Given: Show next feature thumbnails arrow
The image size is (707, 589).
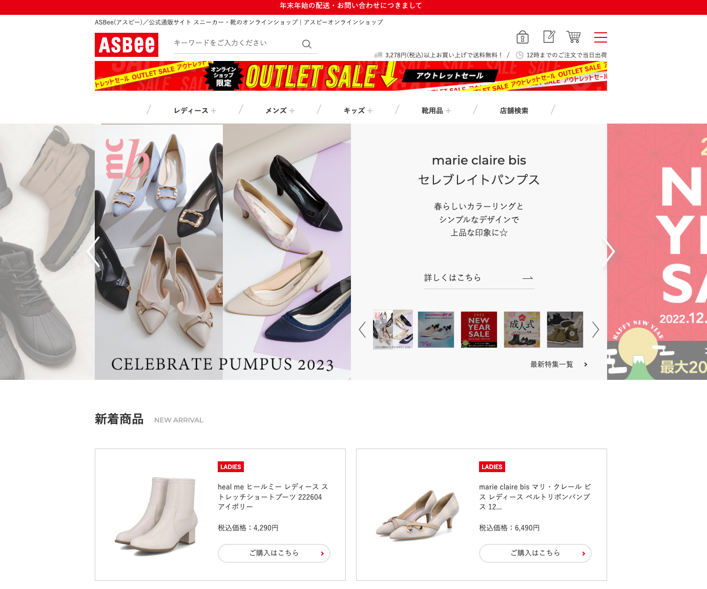Looking at the screenshot, I should (x=595, y=330).
